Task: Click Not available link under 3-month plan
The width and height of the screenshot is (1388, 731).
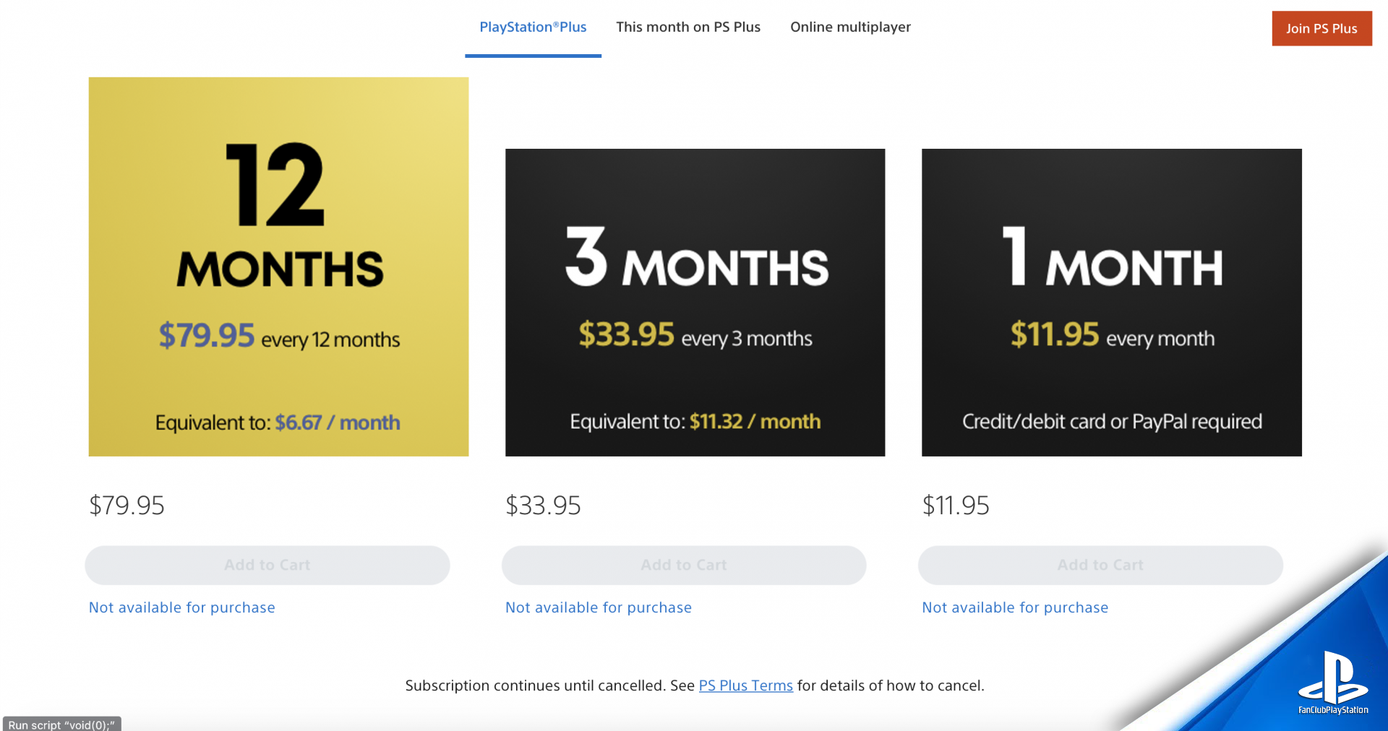Action: [x=599, y=607]
